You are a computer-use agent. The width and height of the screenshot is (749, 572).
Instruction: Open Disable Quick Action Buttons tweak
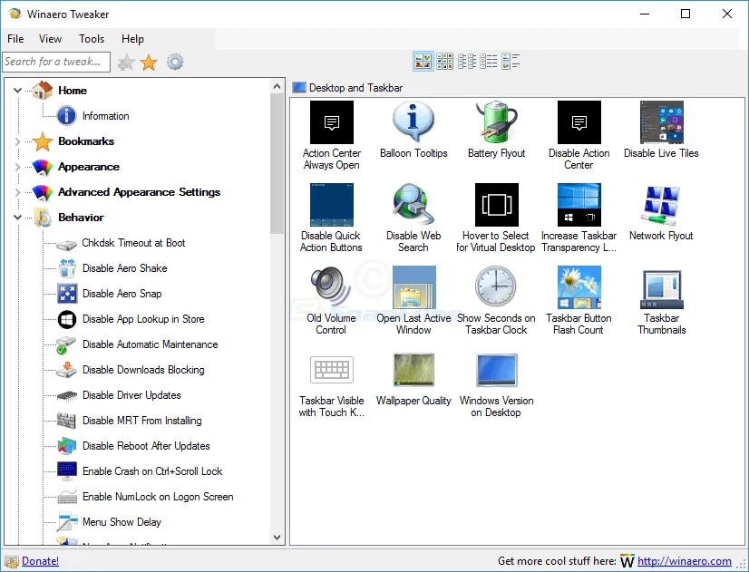(x=332, y=218)
